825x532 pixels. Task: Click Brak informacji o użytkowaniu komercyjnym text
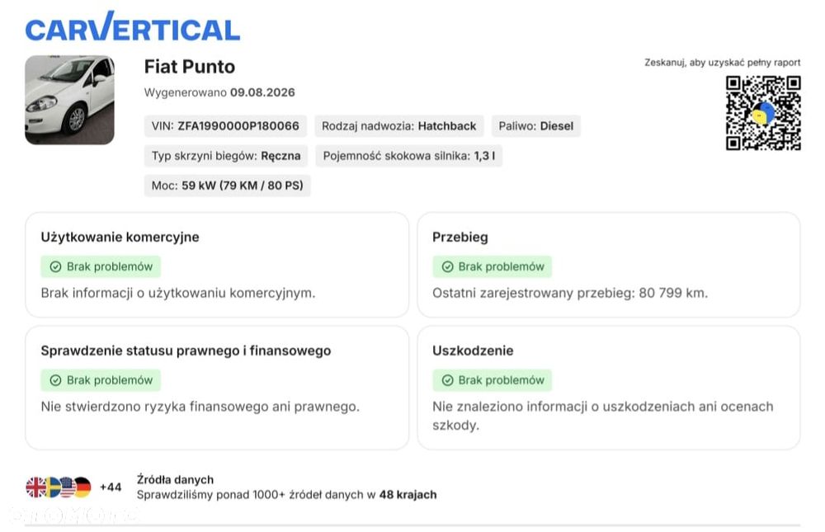178,293
